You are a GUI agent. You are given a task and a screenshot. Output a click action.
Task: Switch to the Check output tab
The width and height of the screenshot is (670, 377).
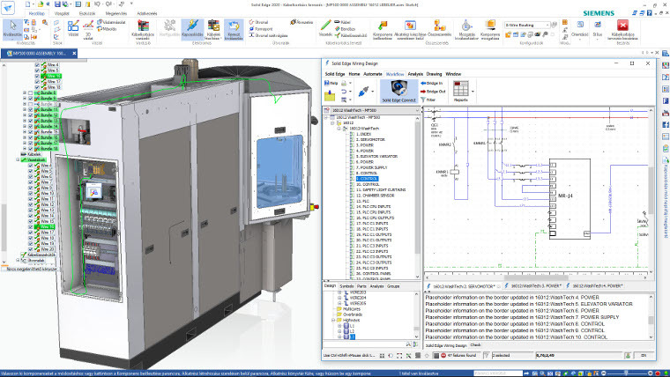[x=475, y=345]
